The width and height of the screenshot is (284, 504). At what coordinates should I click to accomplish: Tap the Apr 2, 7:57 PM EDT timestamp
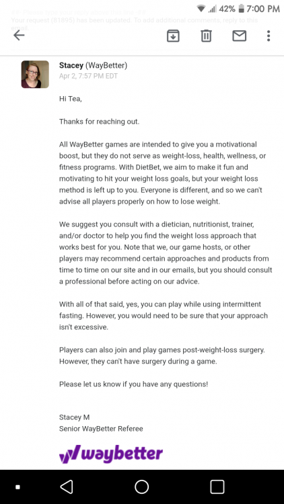coord(89,76)
